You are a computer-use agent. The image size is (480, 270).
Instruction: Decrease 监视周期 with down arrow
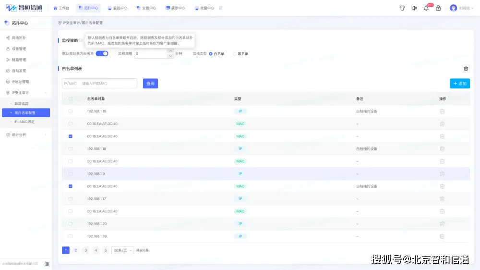click(170, 56)
